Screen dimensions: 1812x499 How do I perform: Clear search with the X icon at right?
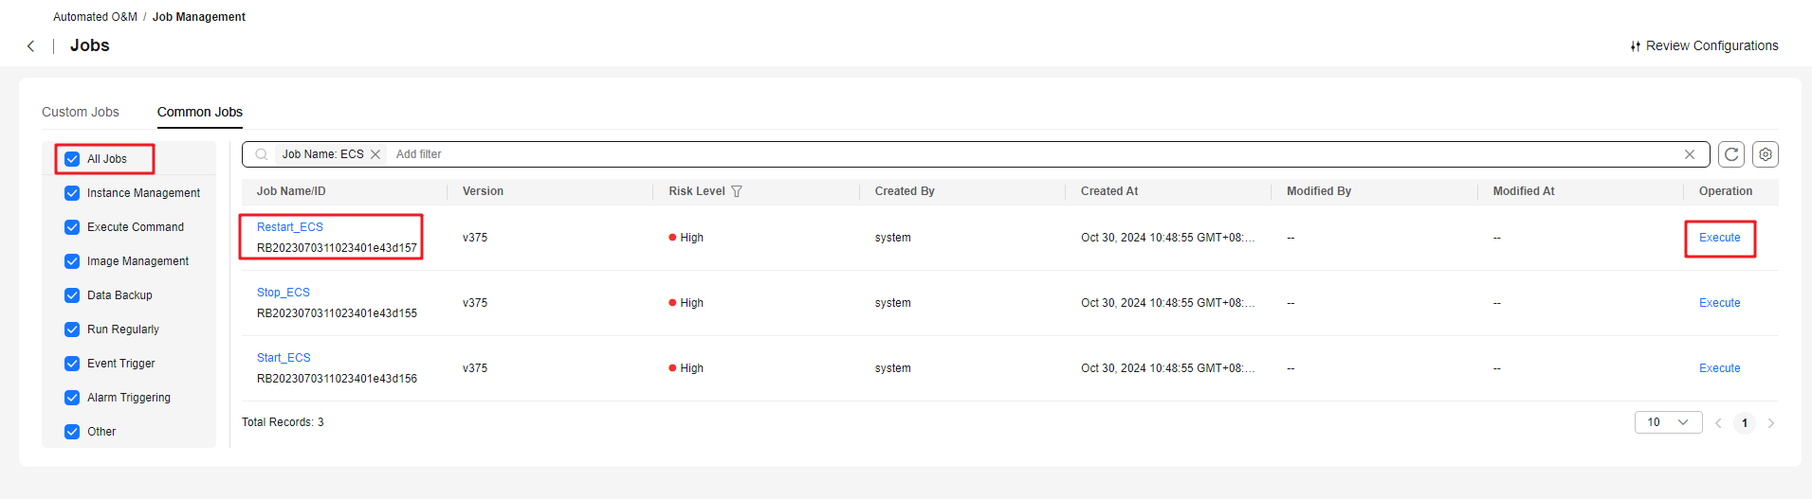(1690, 154)
